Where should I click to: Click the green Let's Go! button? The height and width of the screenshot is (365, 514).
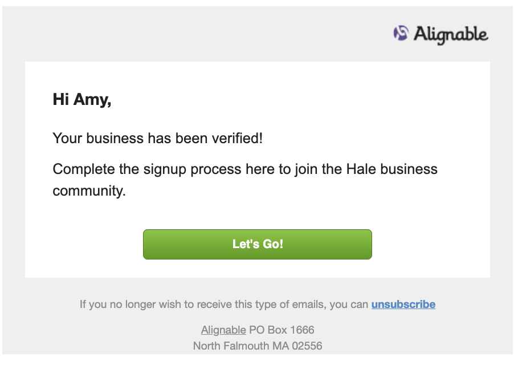(258, 244)
